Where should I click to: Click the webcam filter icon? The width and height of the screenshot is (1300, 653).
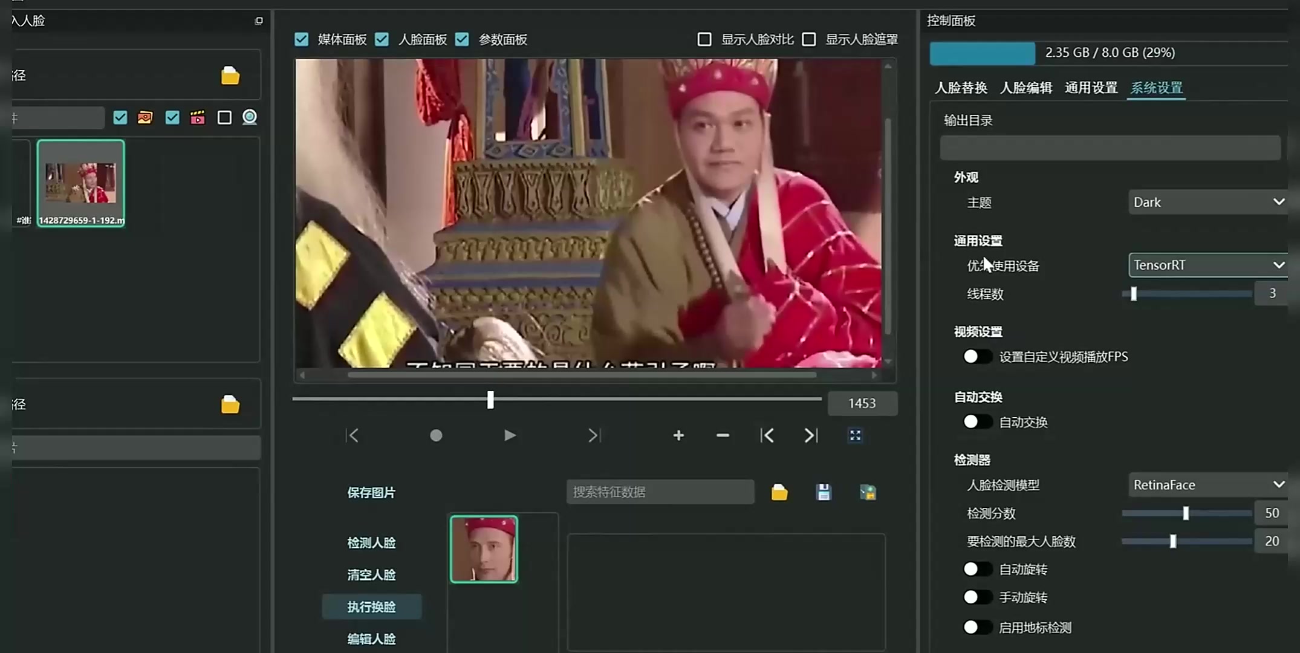pos(250,117)
